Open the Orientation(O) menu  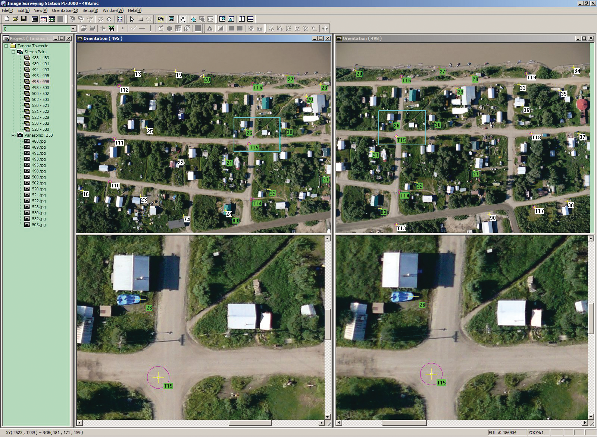coord(65,10)
